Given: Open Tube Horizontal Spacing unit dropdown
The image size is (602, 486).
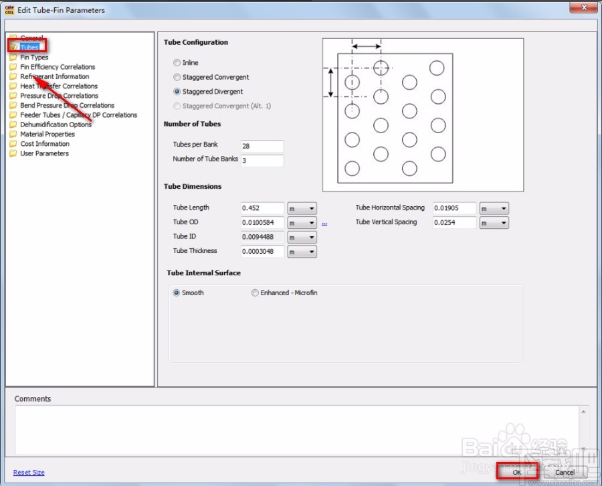Looking at the screenshot, I should click(494, 209).
